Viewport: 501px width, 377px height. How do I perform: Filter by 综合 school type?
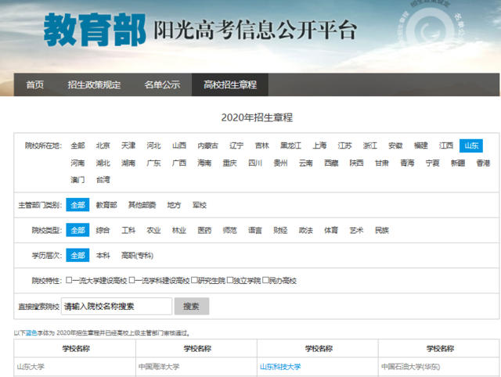tap(103, 230)
